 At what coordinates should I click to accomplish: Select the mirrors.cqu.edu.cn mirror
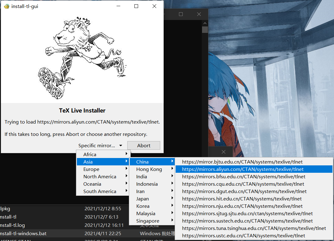[254, 184]
